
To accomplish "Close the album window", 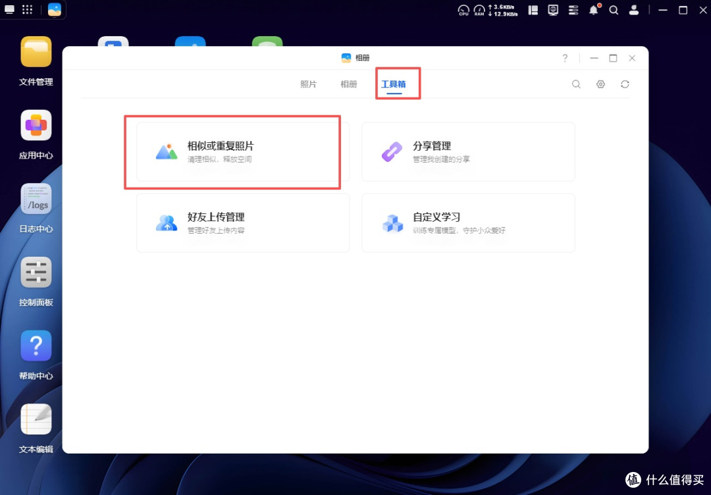I will click(632, 58).
